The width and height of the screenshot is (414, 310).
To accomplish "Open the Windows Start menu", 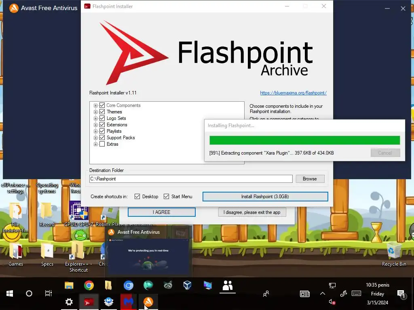I will tap(10, 293).
